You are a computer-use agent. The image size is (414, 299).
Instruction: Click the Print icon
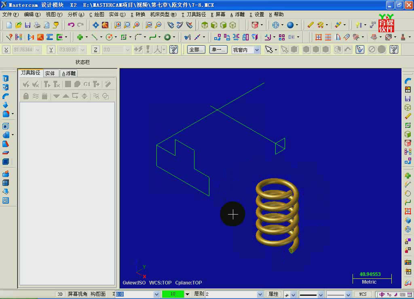tap(37, 25)
